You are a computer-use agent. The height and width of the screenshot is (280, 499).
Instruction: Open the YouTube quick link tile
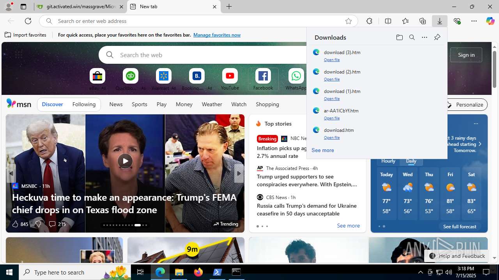(230, 79)
